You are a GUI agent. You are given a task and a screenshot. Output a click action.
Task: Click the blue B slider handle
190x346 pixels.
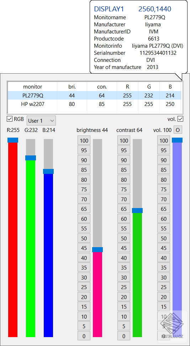click(x=48, y=171)
